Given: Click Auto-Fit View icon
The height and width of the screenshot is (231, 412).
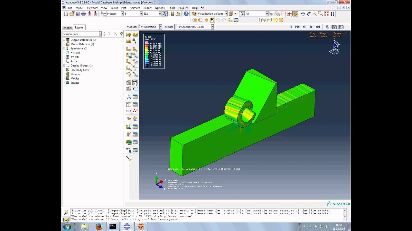Looking at the screenshot, I should (x=326, y=14).
